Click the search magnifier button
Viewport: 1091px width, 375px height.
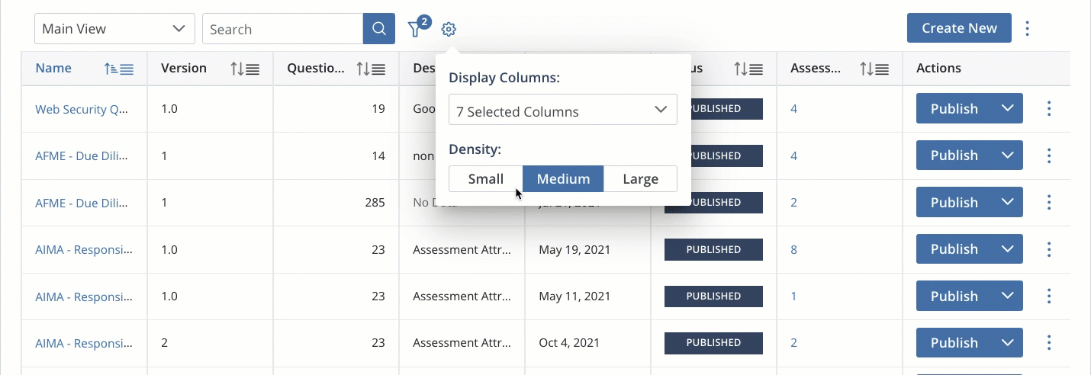point(378,29)
